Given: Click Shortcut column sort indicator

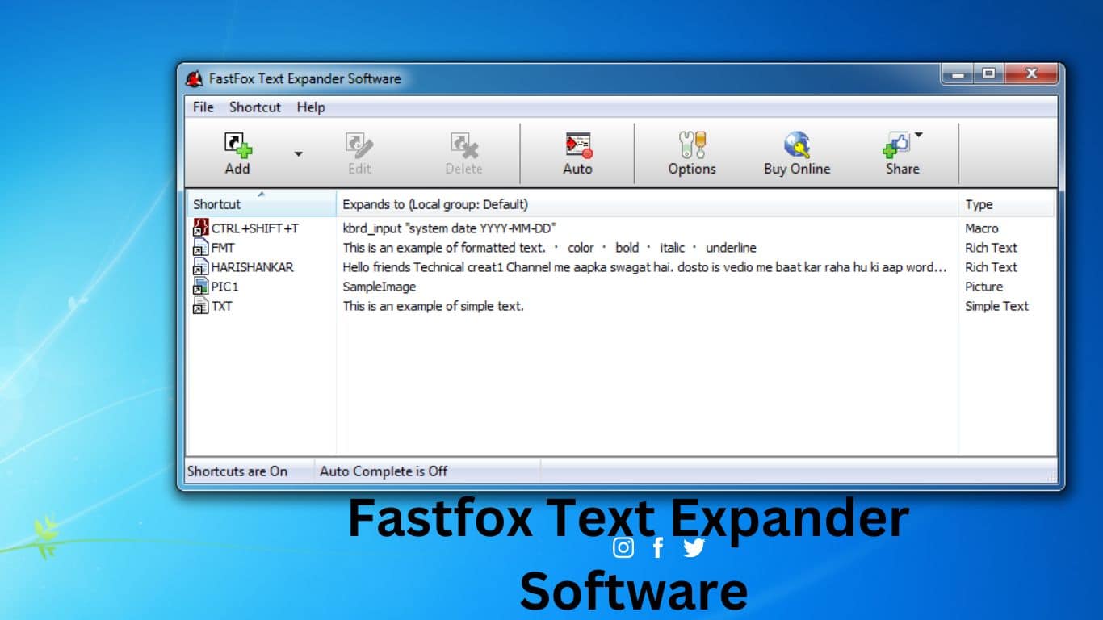Looking at the screenshot, I should pos(260,195).
